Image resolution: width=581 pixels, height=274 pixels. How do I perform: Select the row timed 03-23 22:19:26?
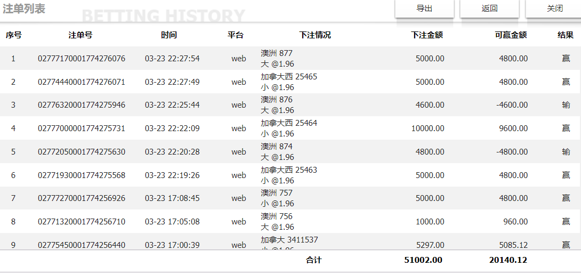click(172, 175)
